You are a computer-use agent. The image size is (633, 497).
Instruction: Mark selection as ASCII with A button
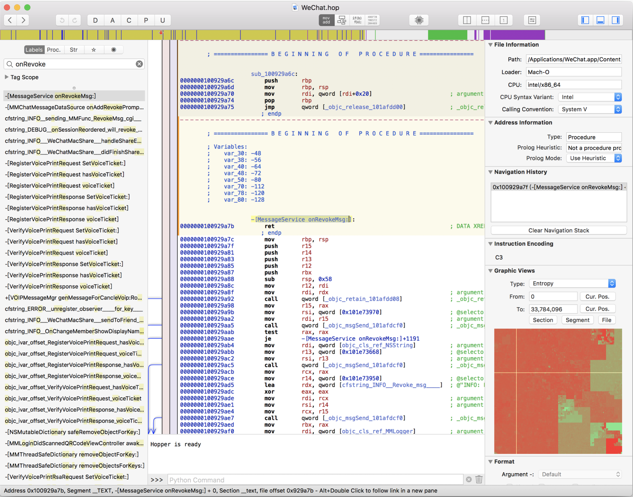click(x=112, y=20)
